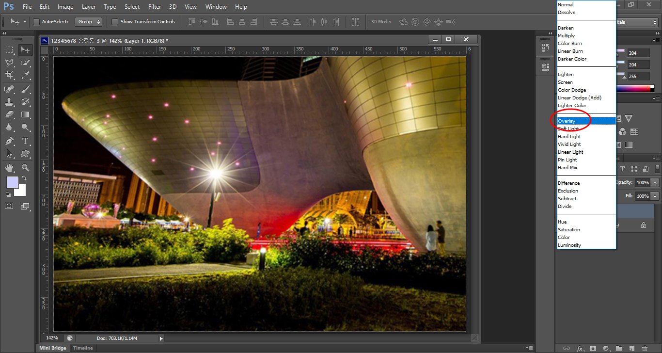Select the Hand tool

pyautogui.click(x=9, y=168)
